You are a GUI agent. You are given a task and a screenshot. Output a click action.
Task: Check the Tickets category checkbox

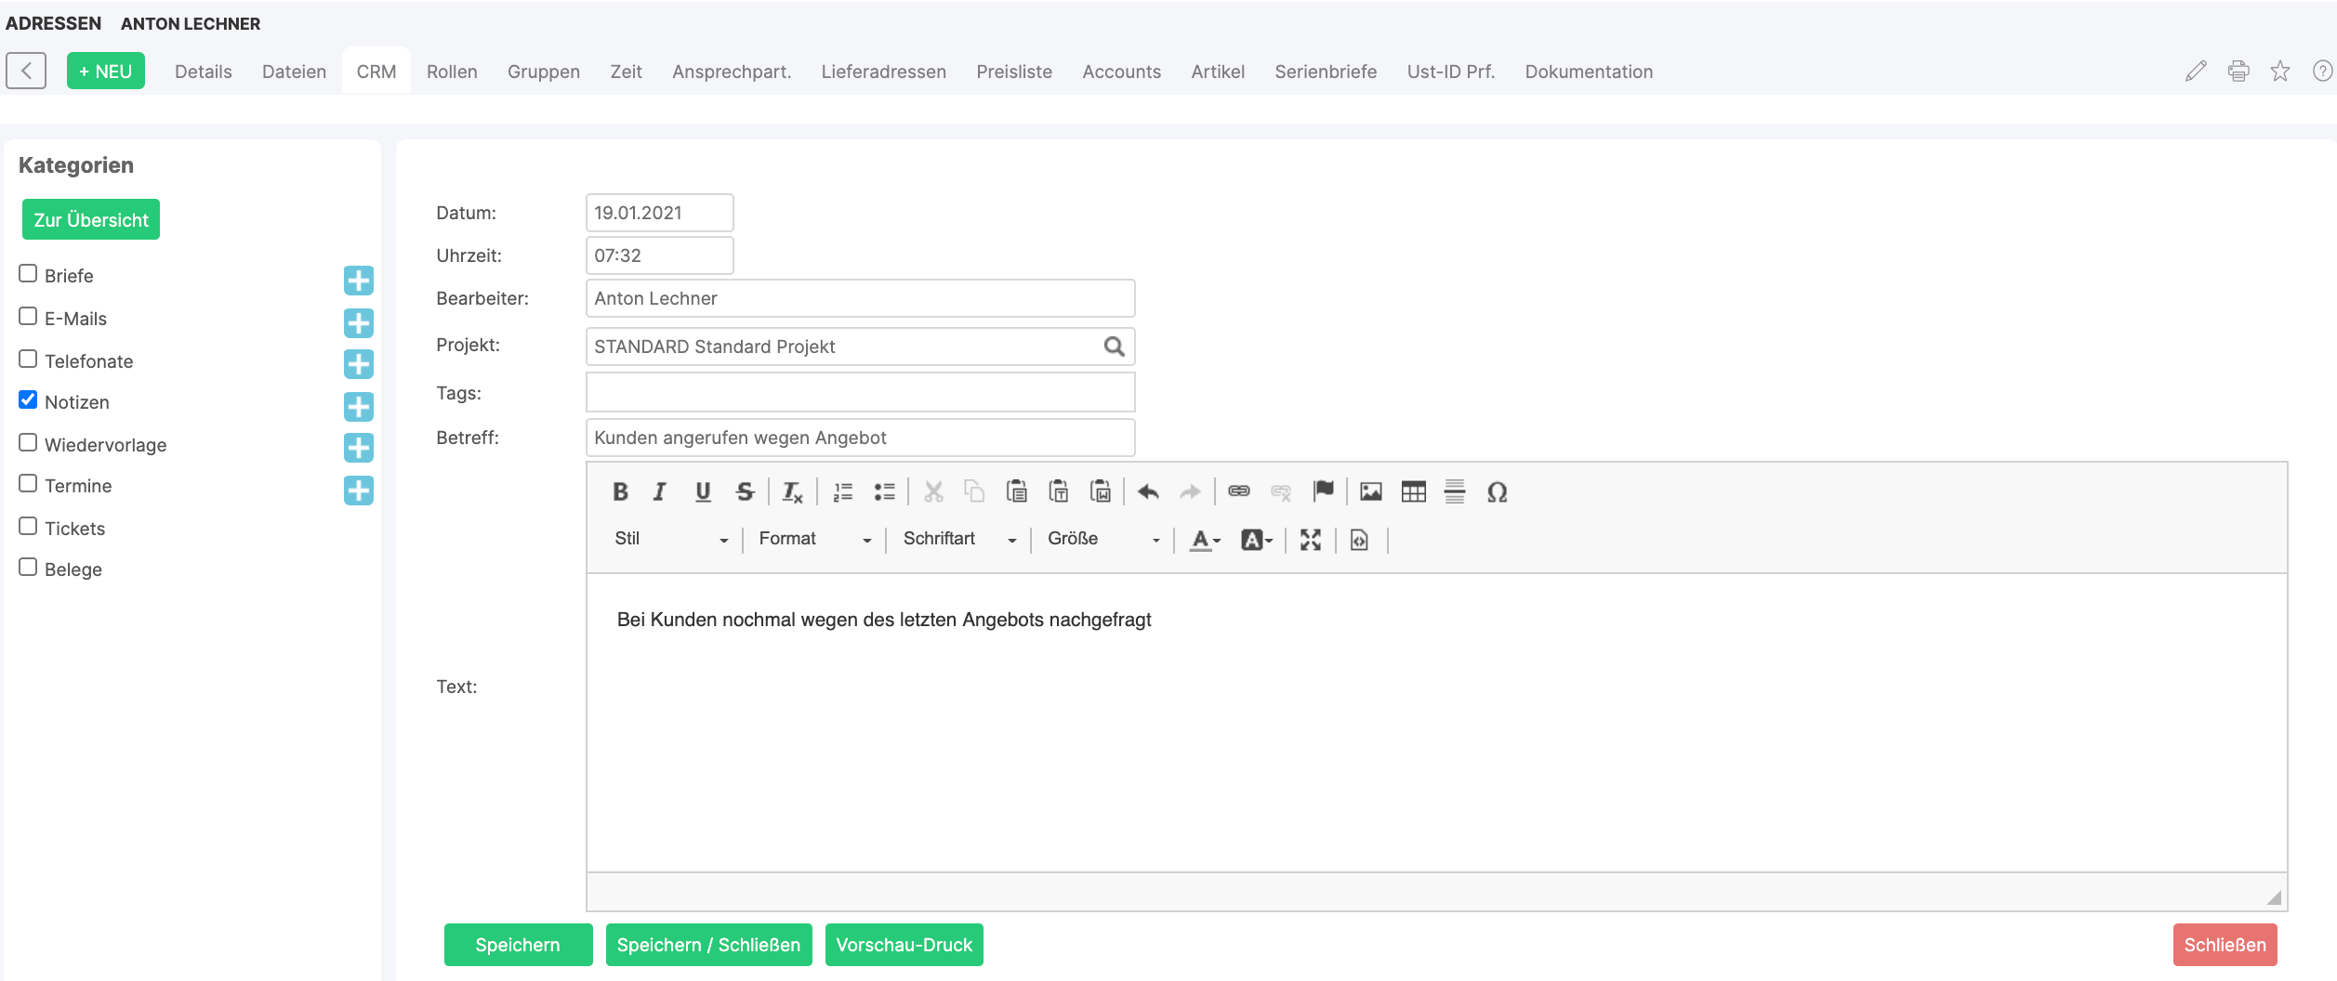tap(29, 527)
